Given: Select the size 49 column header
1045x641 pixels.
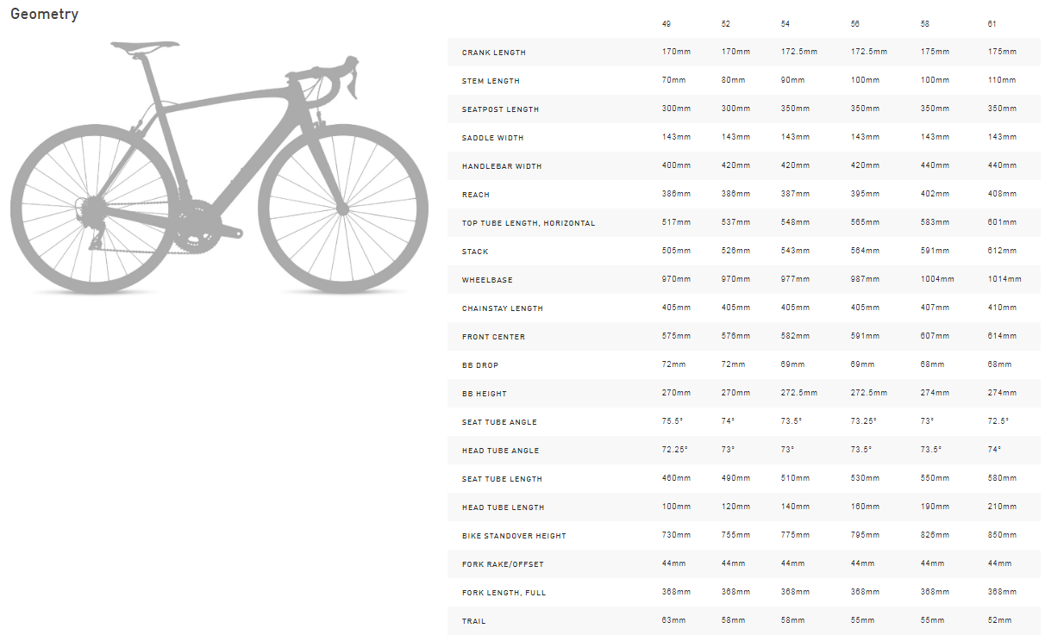Looking at the screenshot, I should tap(666, 24).
